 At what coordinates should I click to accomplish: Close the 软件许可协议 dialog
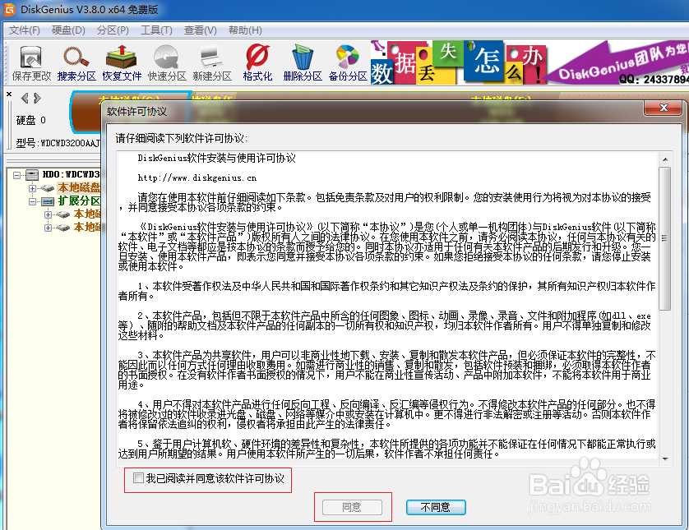click(664, 108)
